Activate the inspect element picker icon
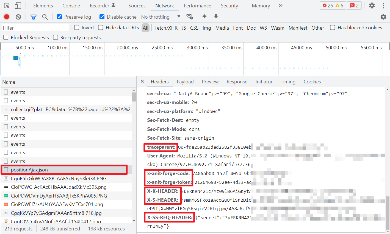The image size is (390, 234). pos(7,5)
